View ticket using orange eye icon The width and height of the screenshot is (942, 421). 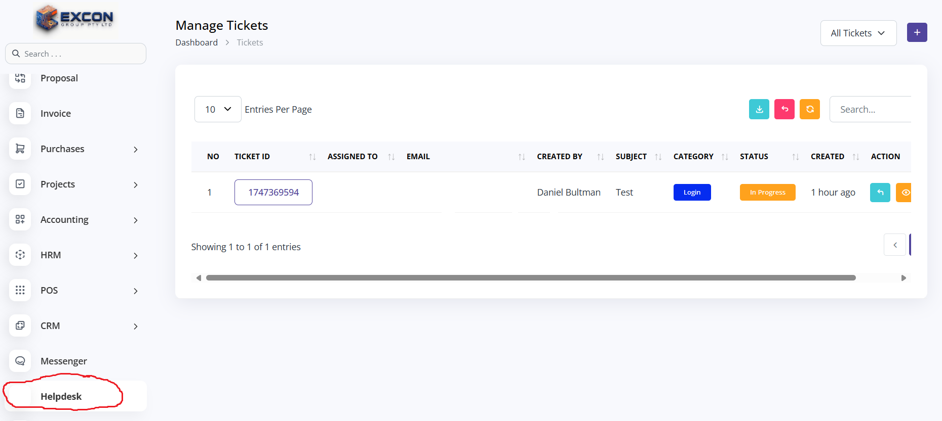[x=904, y=193]
